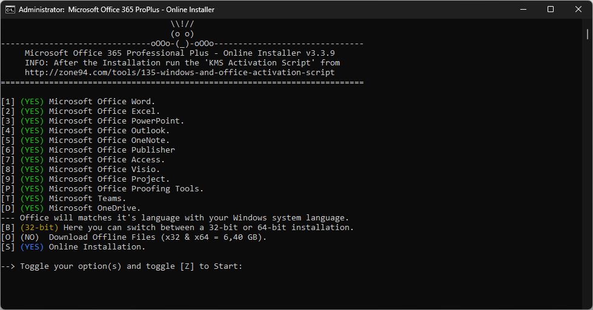
Task: Click the (32-bit) architecture indicator
Action: point(39,227)
